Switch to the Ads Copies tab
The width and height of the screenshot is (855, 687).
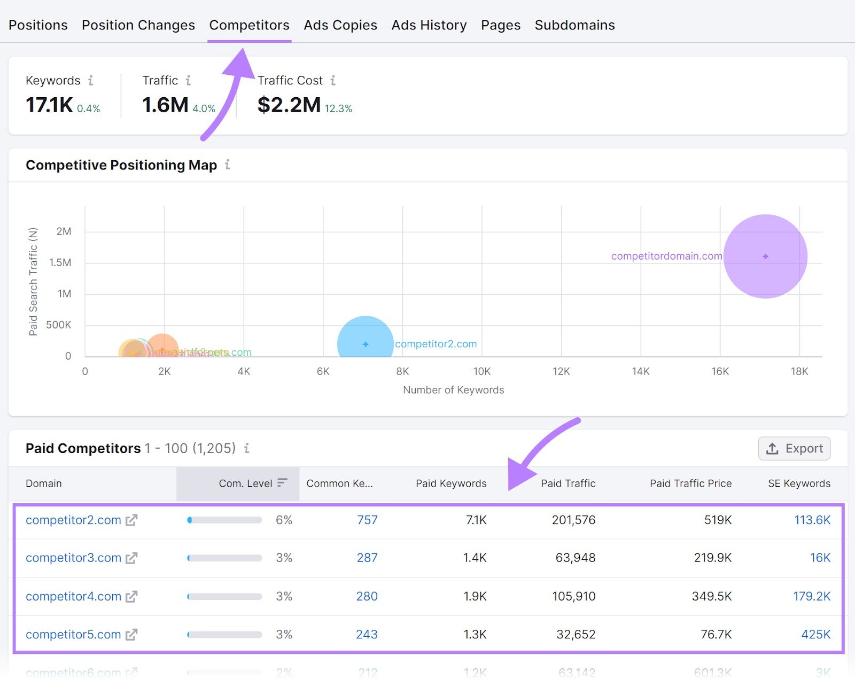tap(340, 25)
